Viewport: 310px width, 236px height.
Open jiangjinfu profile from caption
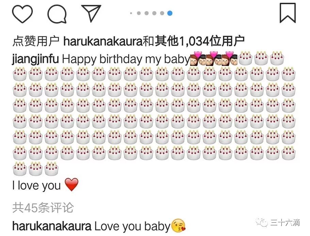[35, 59]
